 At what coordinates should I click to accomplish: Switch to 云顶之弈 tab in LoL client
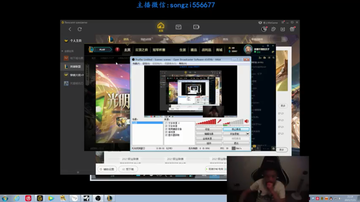[x=141, y=50]
